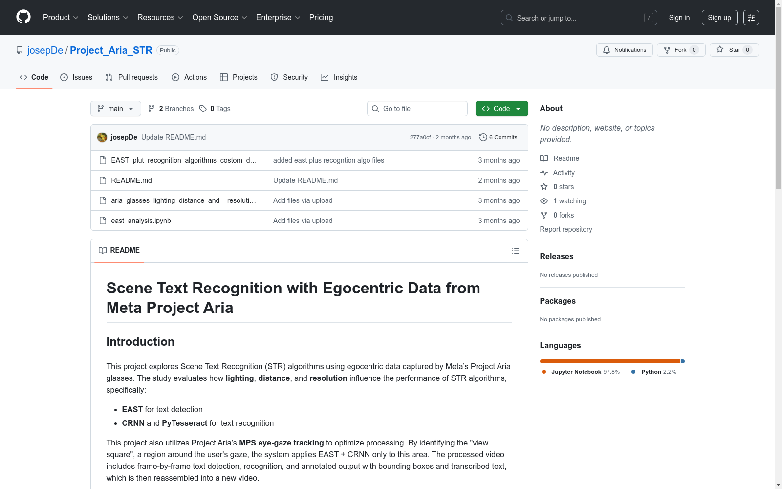The width and height of the screenshot is (782, 489).
Task: Open the Security tab
Action: tap(289, 77)
